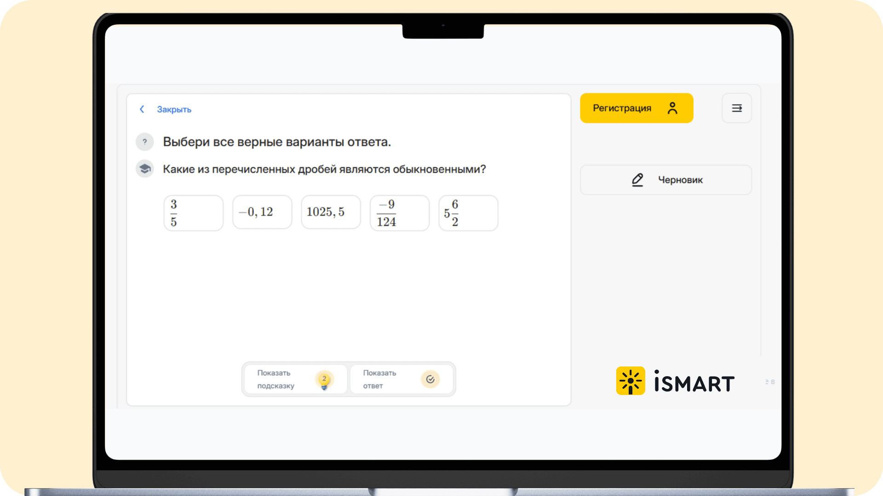
Task: Select the 3/5 fraction answer option
Action: click(x=194, y=213)
